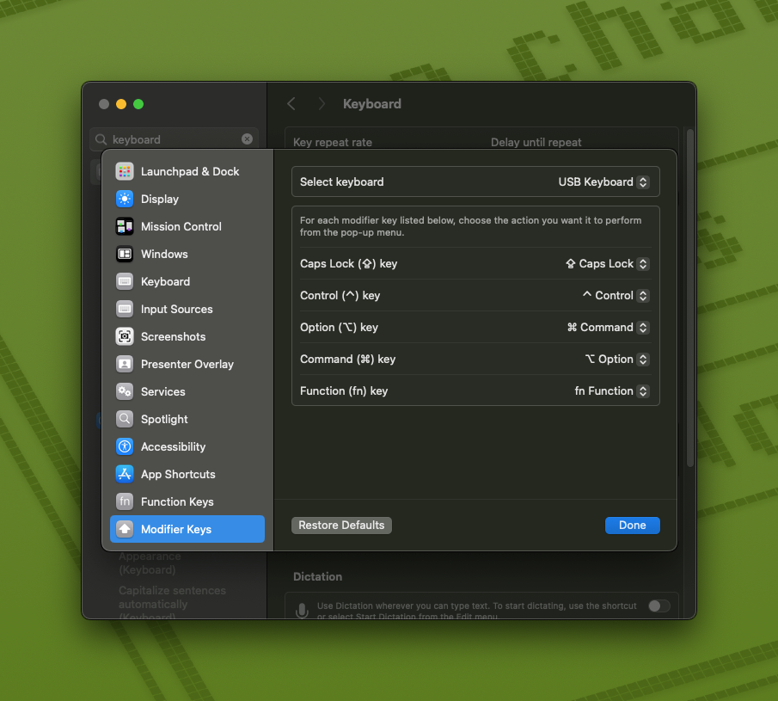
Task: Click the App Shortcuts icon
Action: coord(125,475)
